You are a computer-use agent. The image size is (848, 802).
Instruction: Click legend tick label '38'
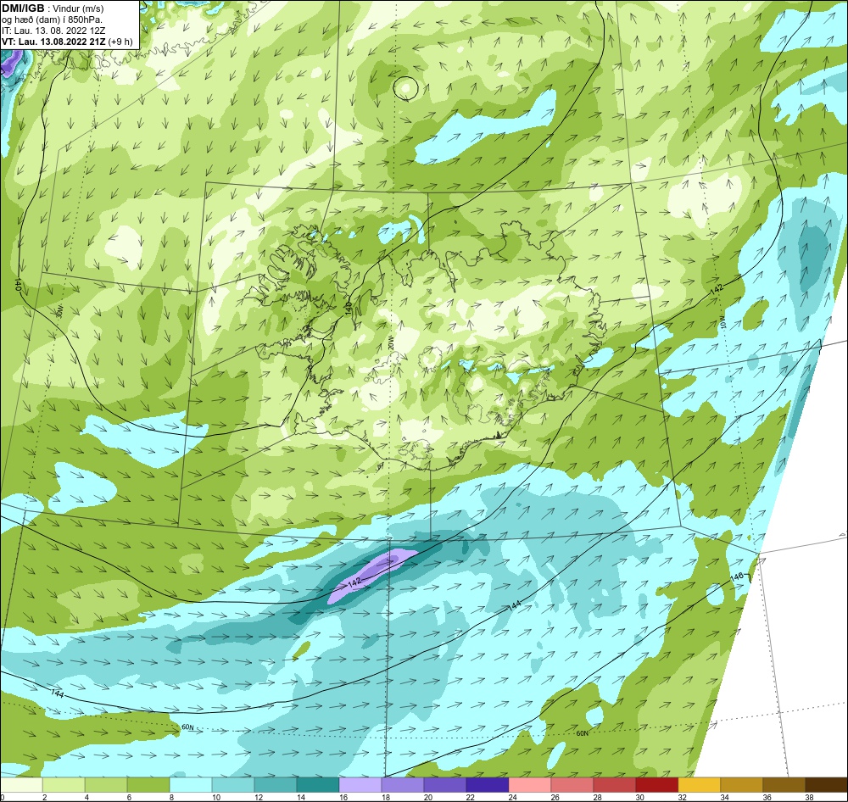pyautogui.click(x=810, y=797)
